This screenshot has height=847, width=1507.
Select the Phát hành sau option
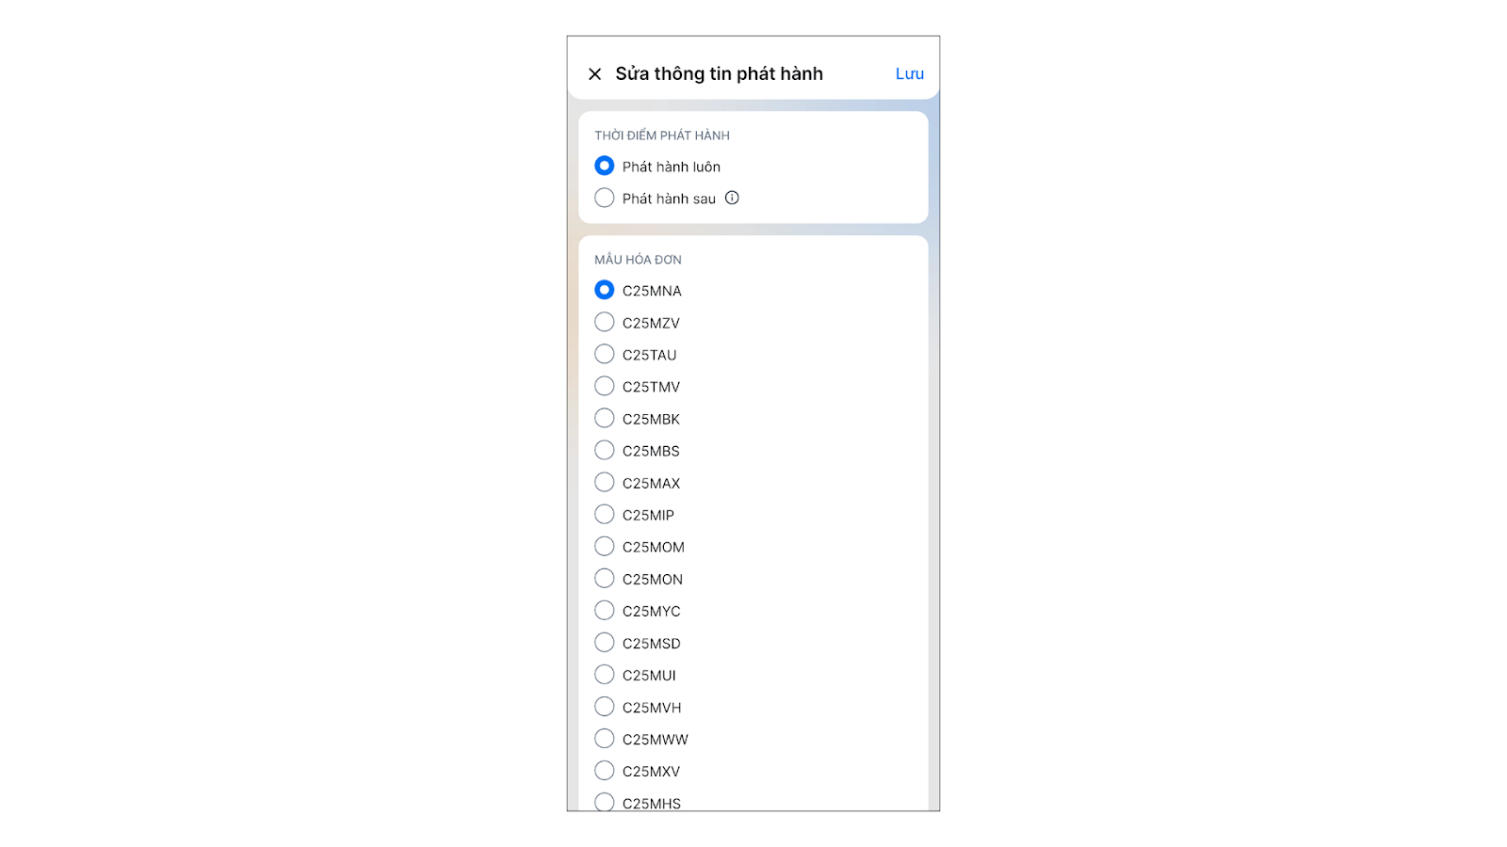(x=605, y=198)
